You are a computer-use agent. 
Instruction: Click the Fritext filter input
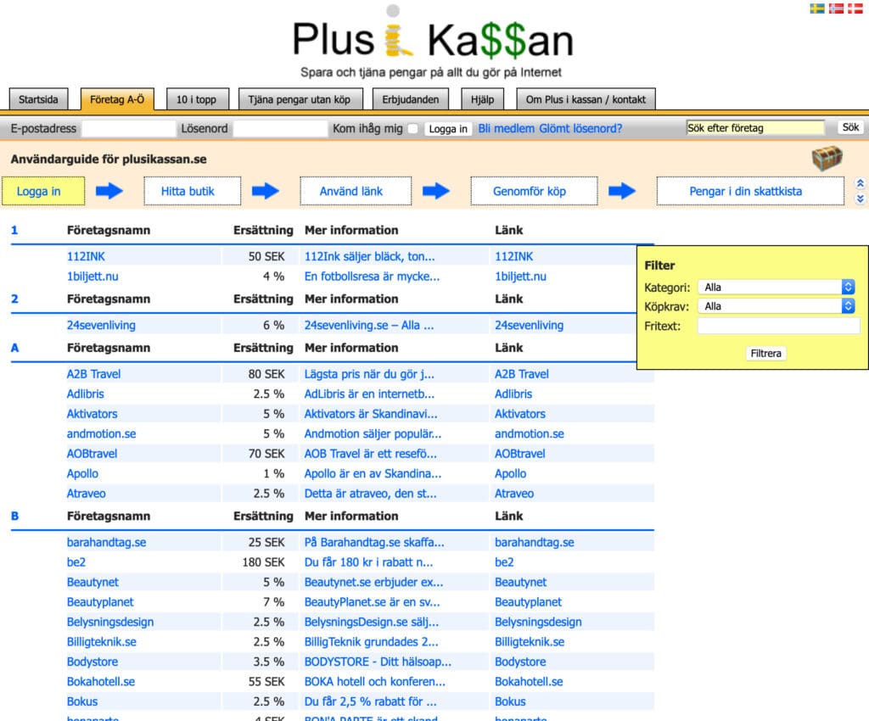[x=778, y=326]
